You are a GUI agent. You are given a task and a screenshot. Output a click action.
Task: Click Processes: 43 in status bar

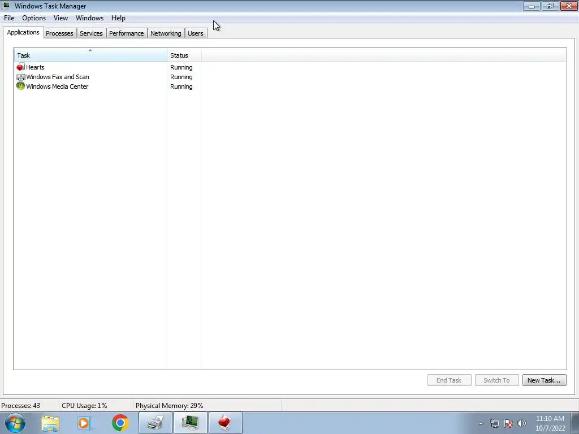21,406
